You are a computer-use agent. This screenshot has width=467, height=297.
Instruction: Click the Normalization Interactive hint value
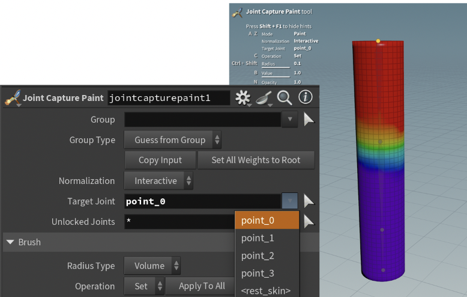306,41
